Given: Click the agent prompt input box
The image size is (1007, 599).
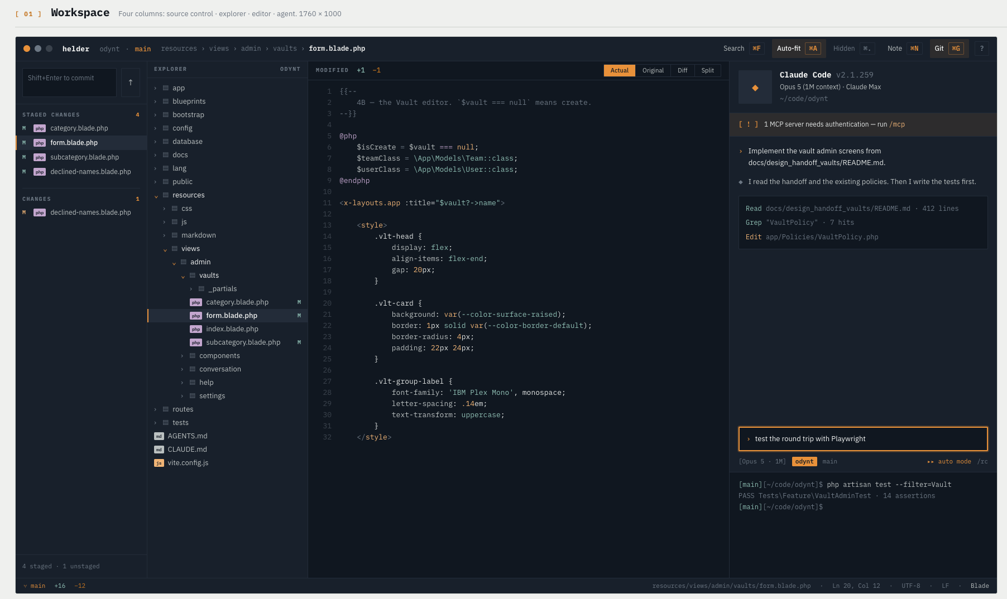Looking at the screenshot, I should click(863, 439).
